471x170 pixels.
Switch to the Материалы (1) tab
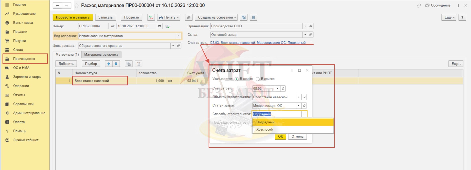tap(67, 54)
